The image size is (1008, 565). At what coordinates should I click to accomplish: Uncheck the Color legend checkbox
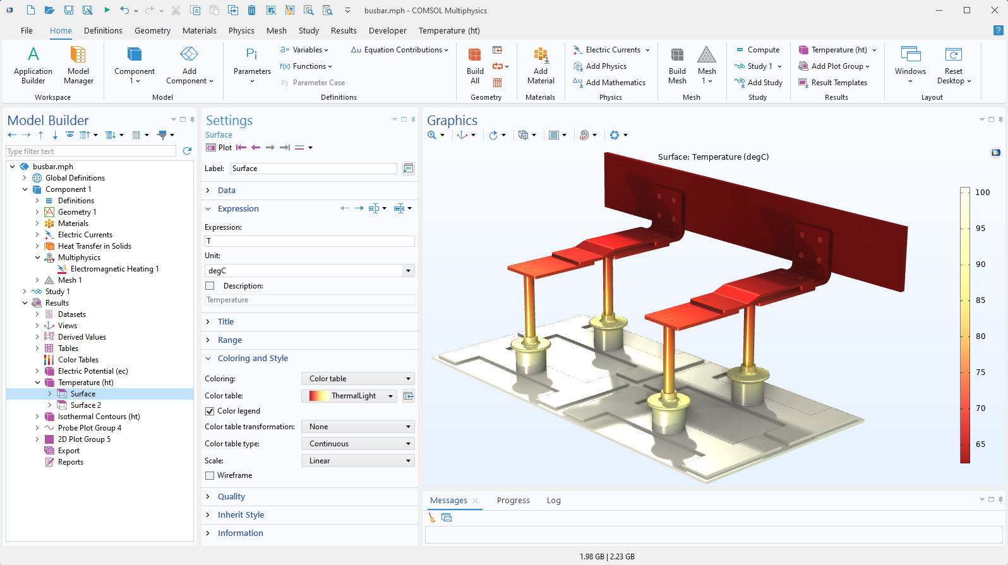pos(210,411)
